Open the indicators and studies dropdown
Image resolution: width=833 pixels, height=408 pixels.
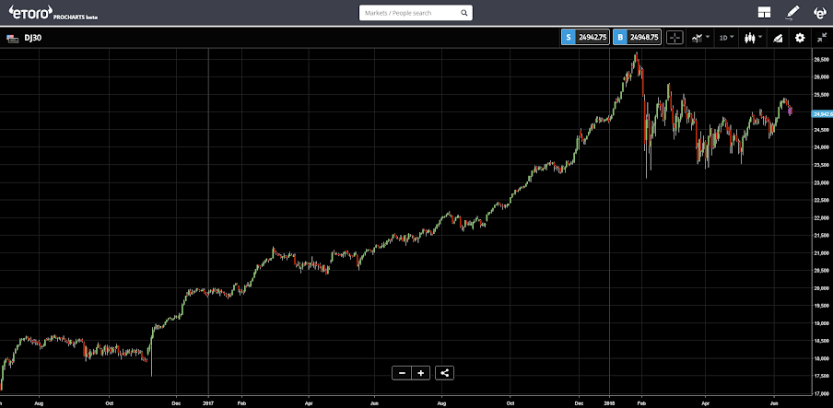pyautogui.click(x=700, y=37)
